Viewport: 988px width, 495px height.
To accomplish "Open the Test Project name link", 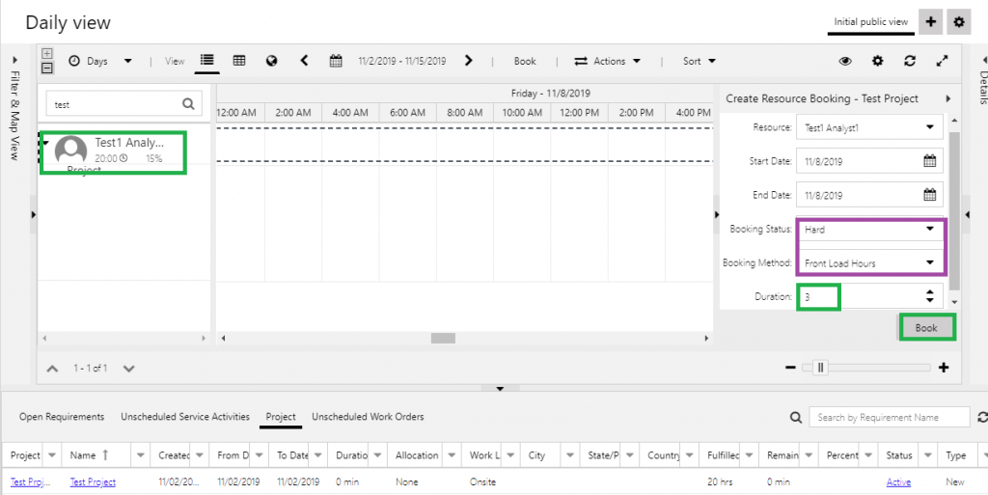I will (93, 481).
